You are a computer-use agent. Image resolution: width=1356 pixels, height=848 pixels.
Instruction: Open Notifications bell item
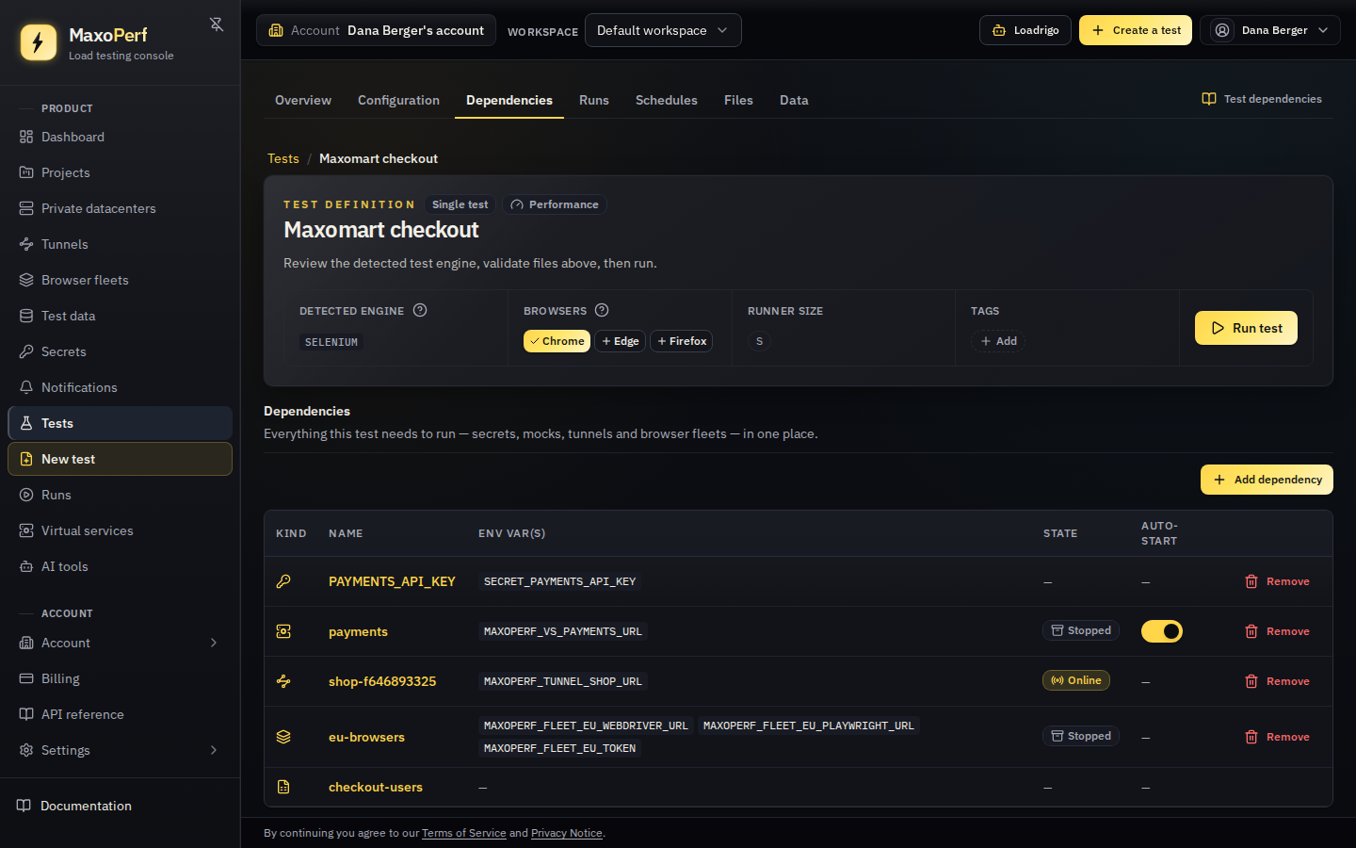pyautogui.click(x=120, y=387)
